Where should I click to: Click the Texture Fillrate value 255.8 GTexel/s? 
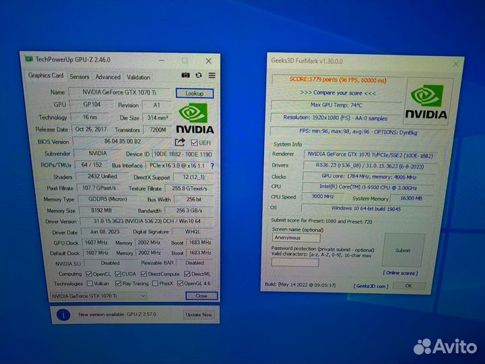pyautogui.click(x=189, y=188)
